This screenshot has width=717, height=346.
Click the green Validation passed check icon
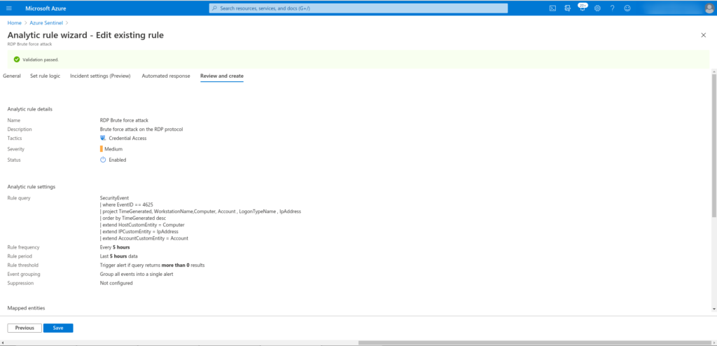point(17,60)
